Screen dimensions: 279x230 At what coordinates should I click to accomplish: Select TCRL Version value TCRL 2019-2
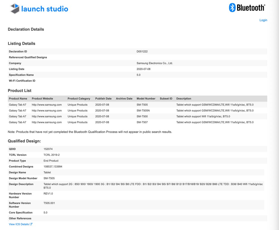click(52, 155)
